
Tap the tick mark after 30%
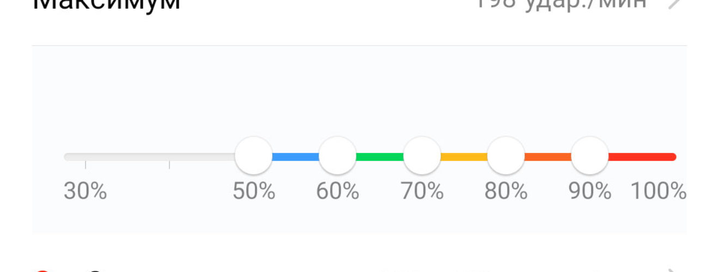(x=169, y=164)
